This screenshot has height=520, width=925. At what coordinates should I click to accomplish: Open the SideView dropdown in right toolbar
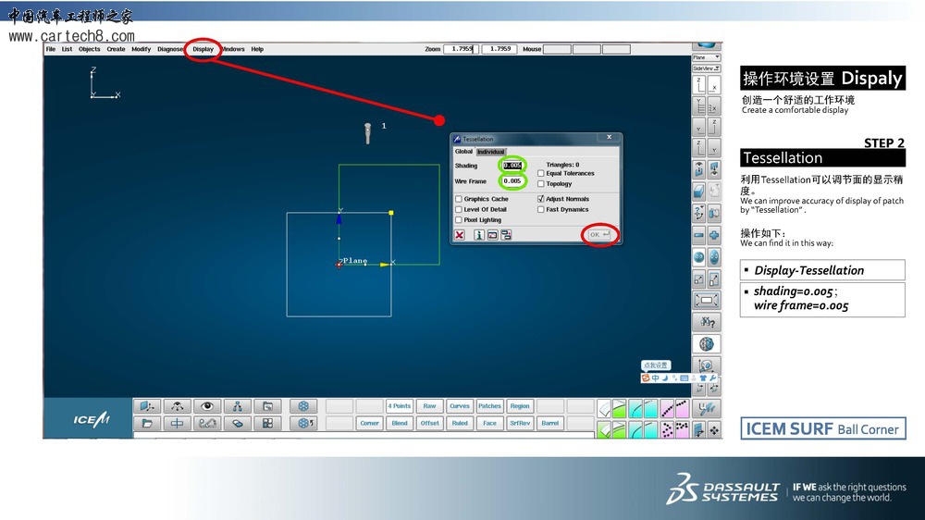(706, 68)
